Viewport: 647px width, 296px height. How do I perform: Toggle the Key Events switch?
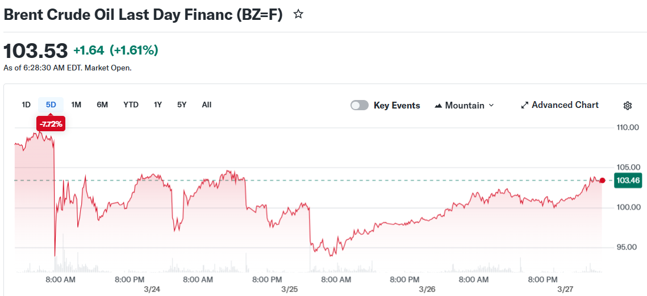click(x=360, y=105)
